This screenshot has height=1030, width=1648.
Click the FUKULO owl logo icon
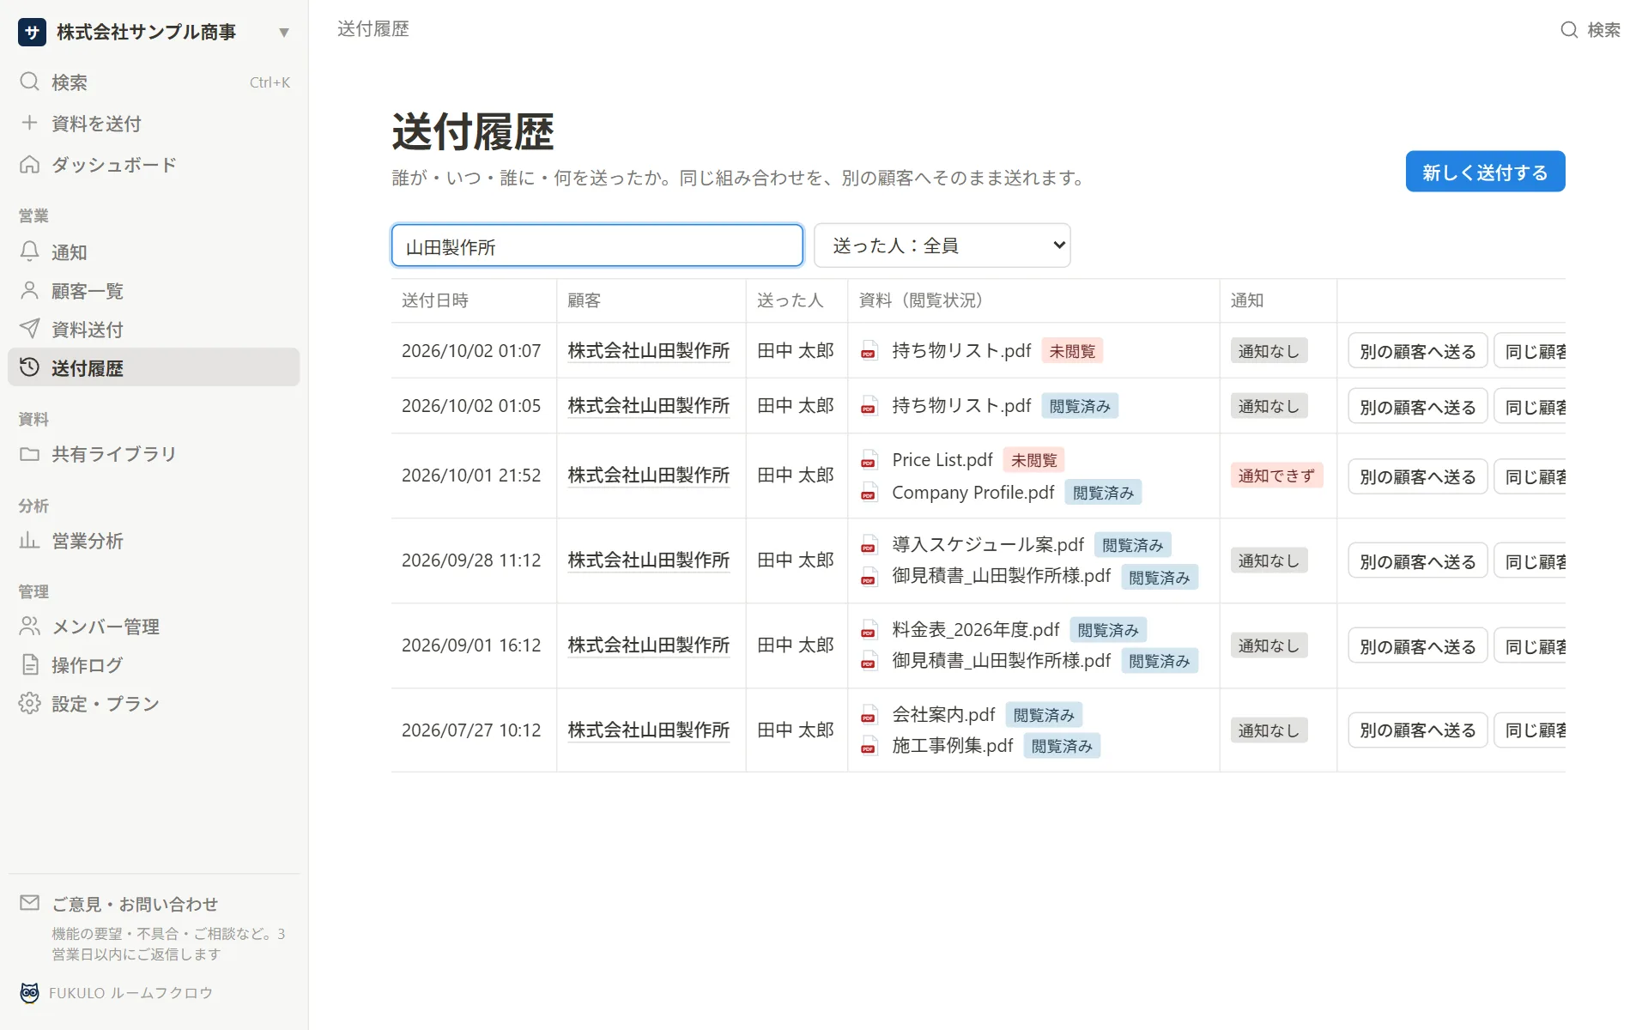[x=30, y=992]
